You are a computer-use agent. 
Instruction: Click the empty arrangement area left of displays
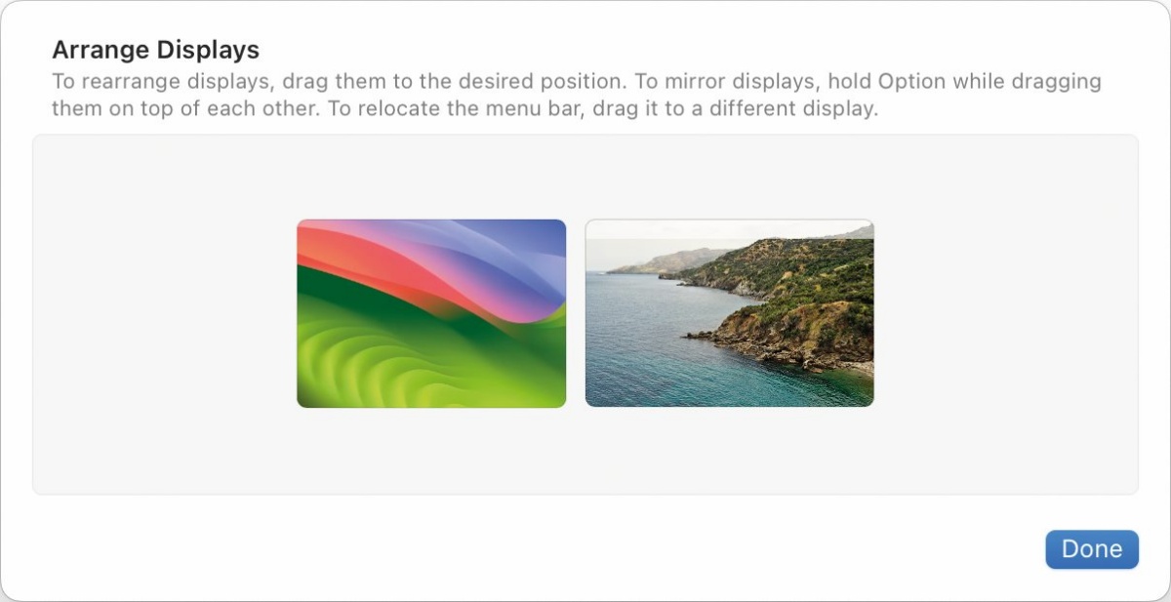[x=164, y=313]
